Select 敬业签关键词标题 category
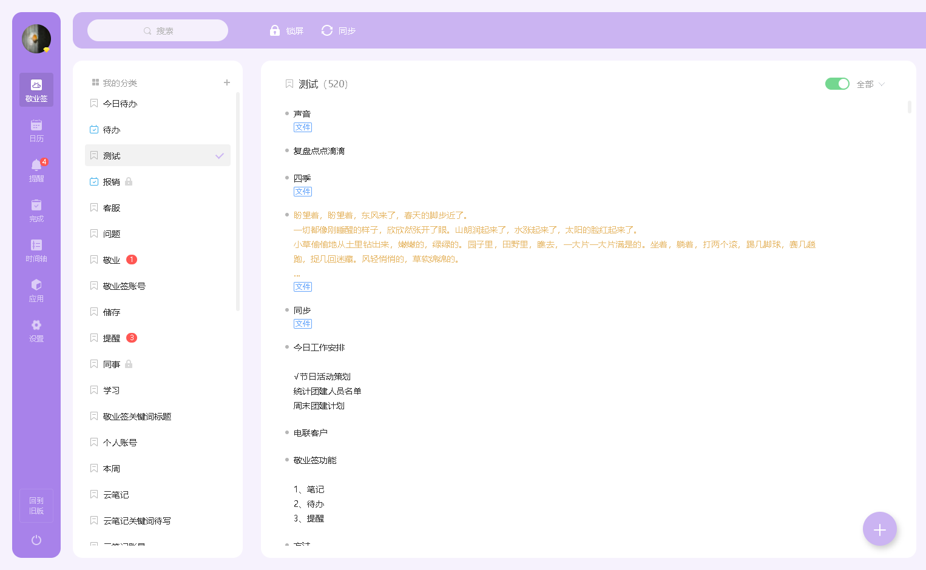The height and width of the screenshot is (570, 926). coord(158,416)
